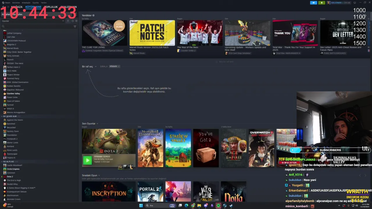Open the Görünüm menu
The height and width of the screenshot is (209, 372).
(16, 3)
